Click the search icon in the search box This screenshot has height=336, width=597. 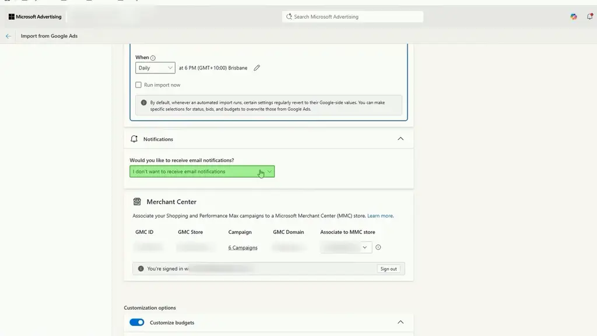click(x=289, y=17)
